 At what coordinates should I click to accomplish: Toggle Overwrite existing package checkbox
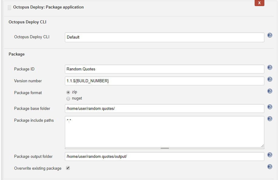[x=68, y=168]
